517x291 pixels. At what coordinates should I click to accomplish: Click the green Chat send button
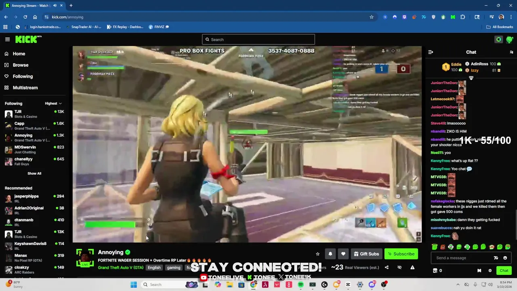point(504,271)
